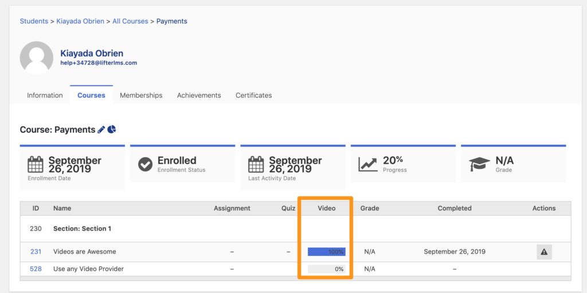Click the Kiayada Obrien avatar image
587x293 pixels.
36,58
